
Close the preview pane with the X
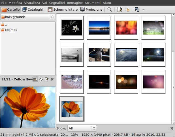[x=52, y=79]
